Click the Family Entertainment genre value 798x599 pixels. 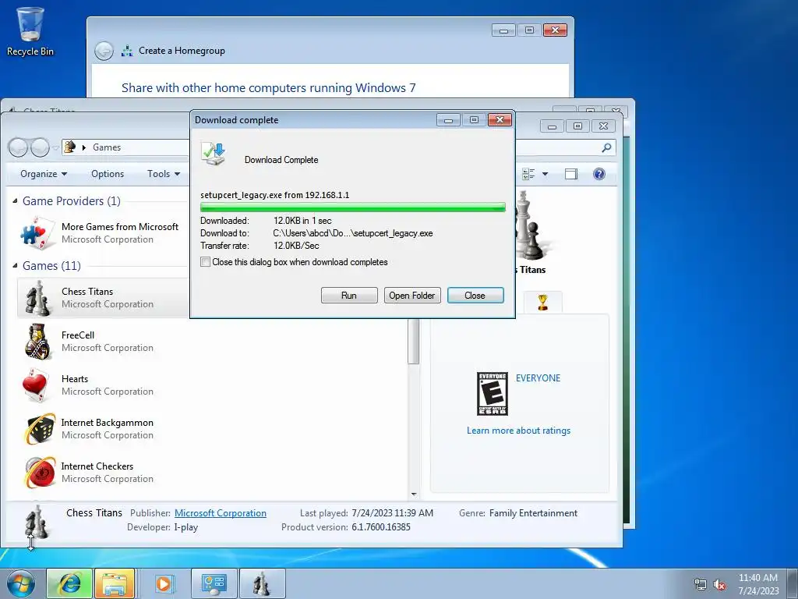tap(533, 513)
